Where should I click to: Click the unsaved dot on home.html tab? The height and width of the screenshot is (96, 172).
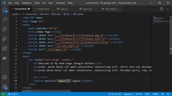[29, 9]
